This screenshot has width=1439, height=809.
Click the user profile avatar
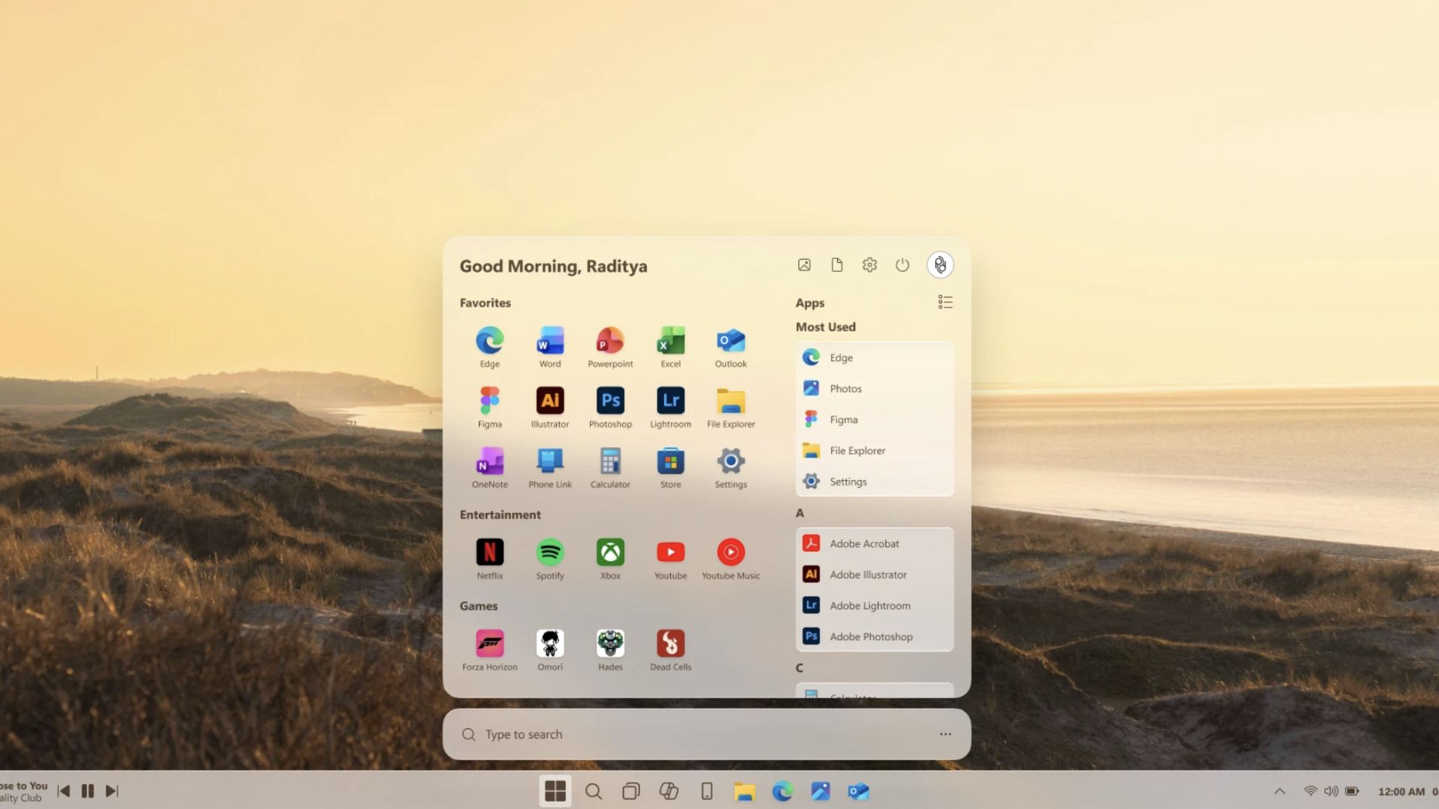pyautogui.click(x=940, y=264)
